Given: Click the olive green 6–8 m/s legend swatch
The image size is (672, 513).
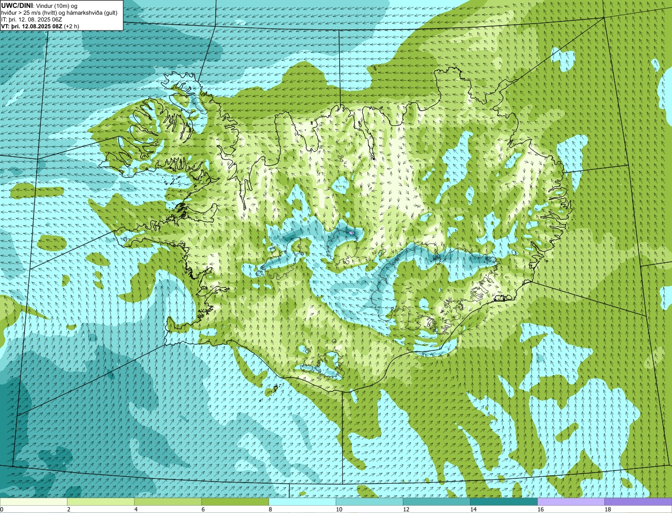Looking at the screenshot, I should [235, 501].
